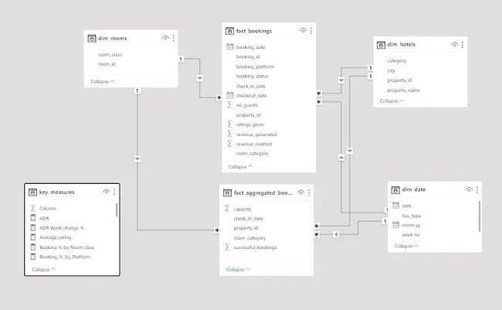Viewport: 502px width, 310px height.
Task: Click the dim_rooms table icon
Action: pos(92,39)
